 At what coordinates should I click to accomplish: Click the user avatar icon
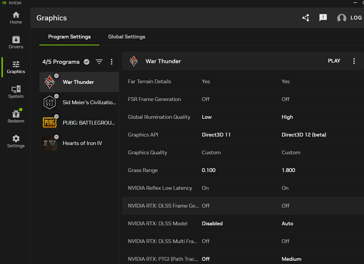coord(341,18)
